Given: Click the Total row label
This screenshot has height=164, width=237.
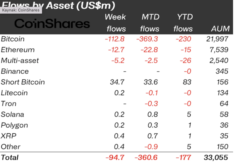Looking at the screenshot, I should point(10,158).
